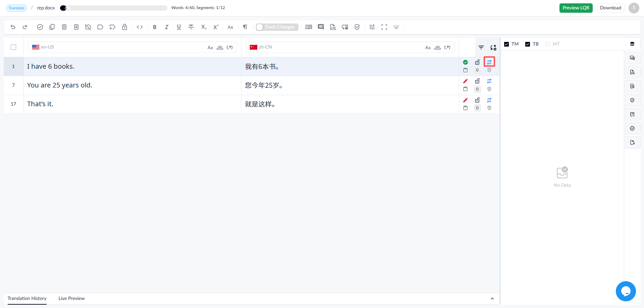644x308 pixels.
Task: Click the translation progress bar
Action: point(114,8)
